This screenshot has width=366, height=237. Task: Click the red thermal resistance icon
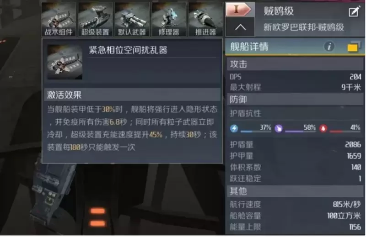(323, 128)
